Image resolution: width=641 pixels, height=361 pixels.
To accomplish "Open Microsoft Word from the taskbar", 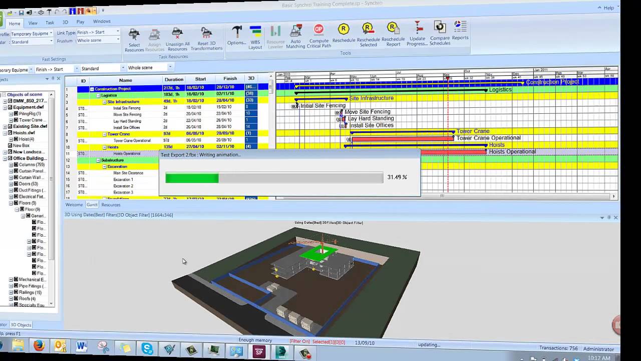I will click(x=82, y=346).
